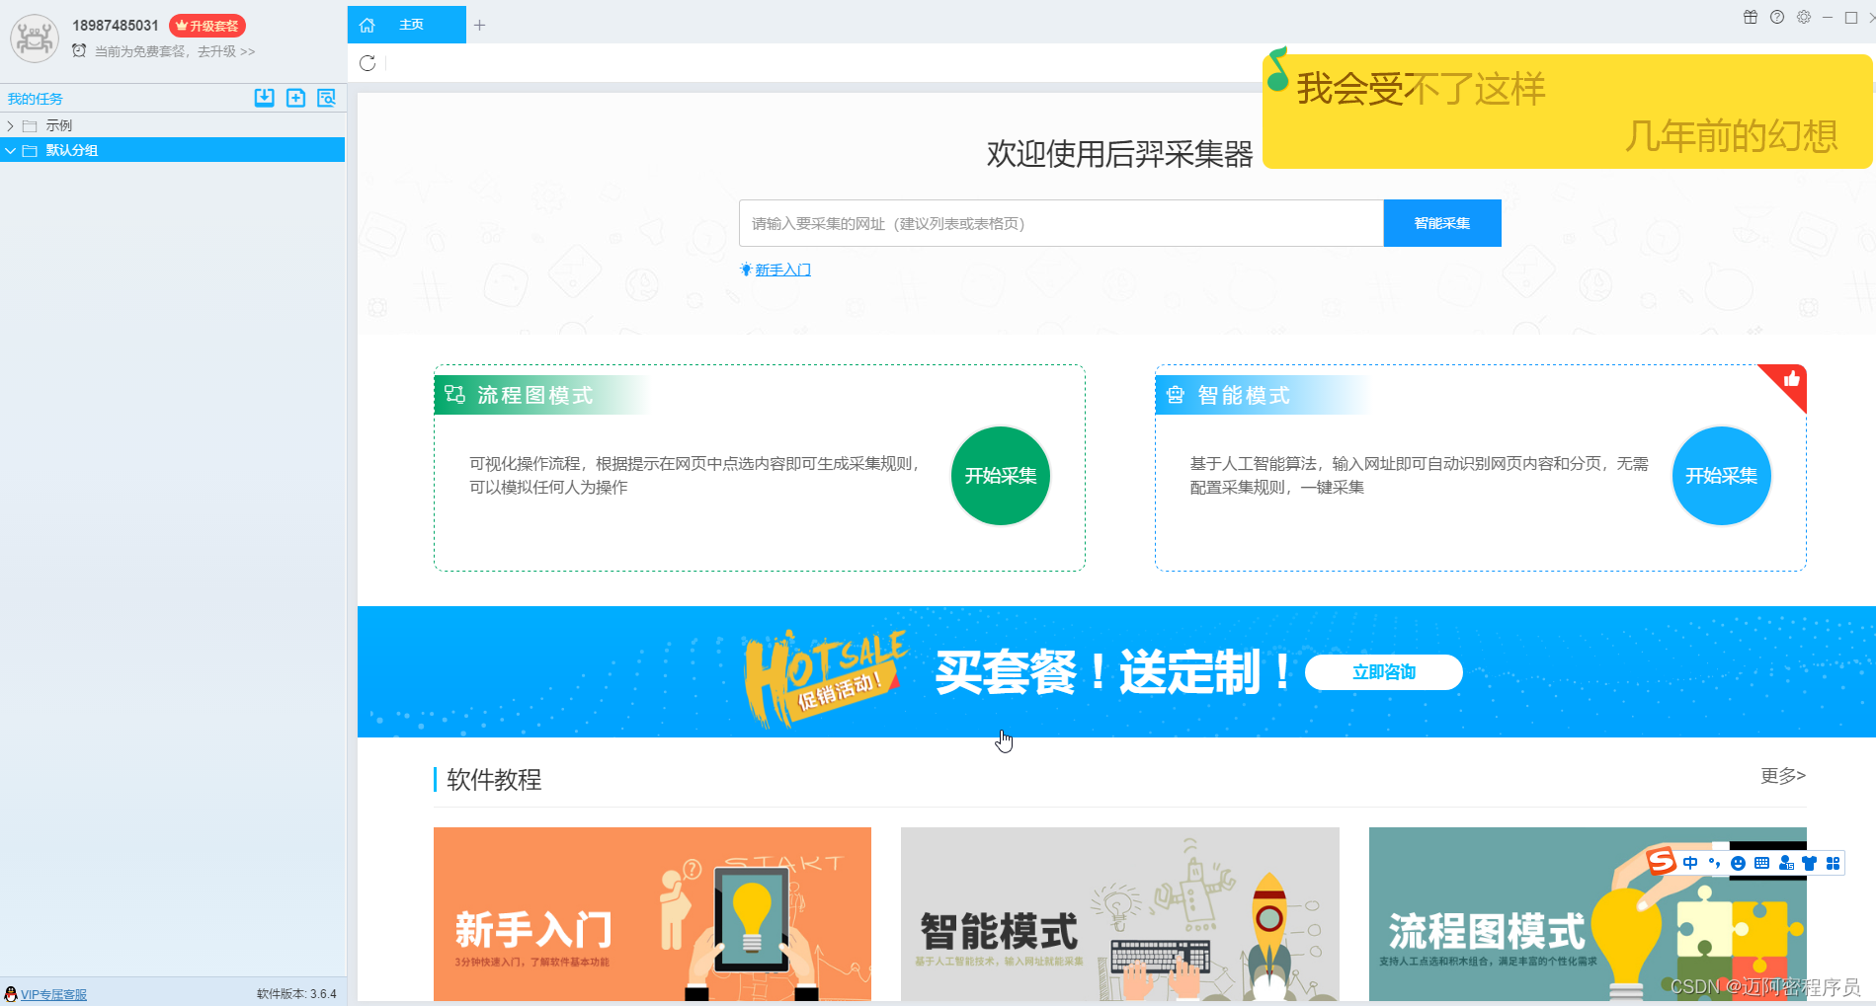1876x1006 pixels.
Task: Click the lightbulb icon beside 新手入门
Action: [746, 270]
